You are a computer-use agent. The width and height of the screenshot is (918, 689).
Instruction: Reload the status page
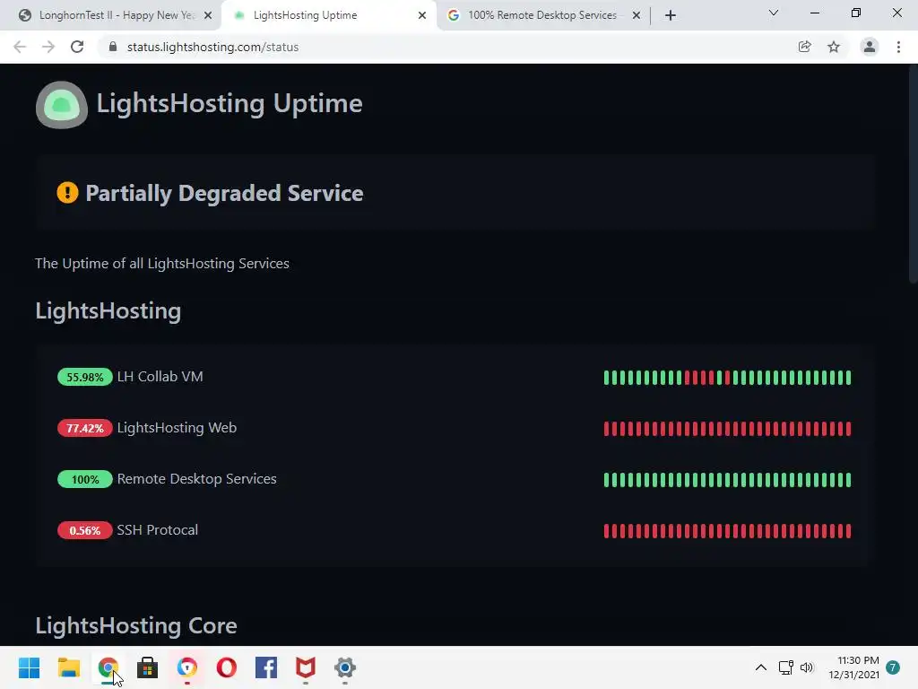[x=77, y=47]
